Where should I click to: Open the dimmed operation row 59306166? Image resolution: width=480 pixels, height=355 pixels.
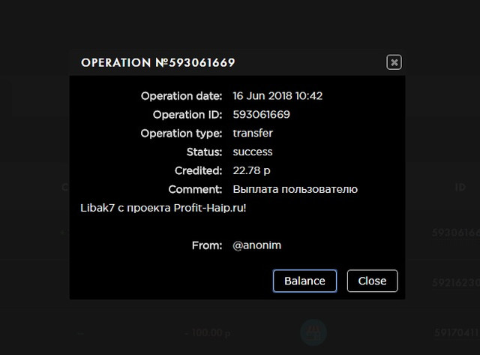456,233
